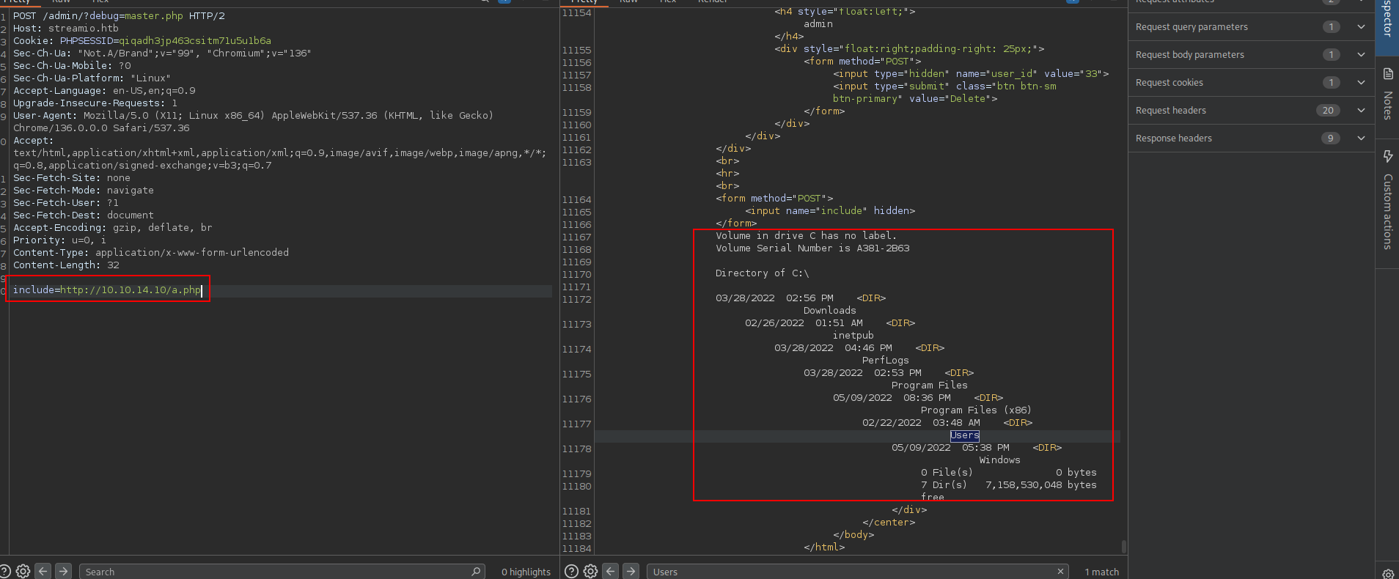Click the 'Content-Length: 32' line

pos(65,265)
